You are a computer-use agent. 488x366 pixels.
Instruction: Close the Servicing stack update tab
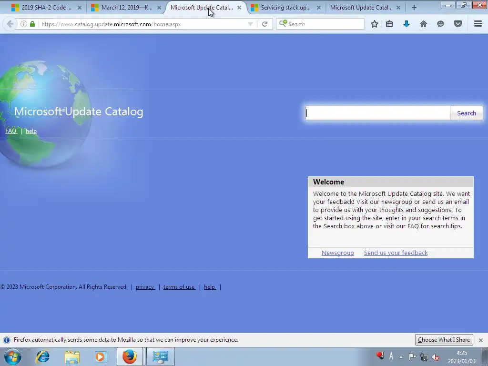[319, 8]
